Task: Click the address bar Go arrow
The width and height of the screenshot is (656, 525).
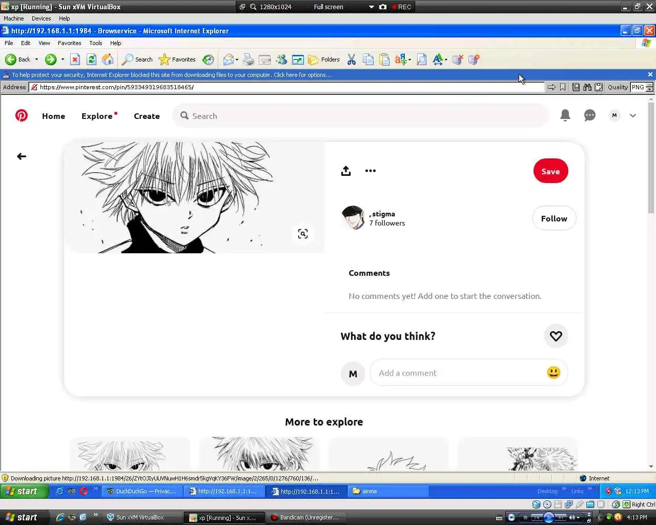Action: pyautogui.click(x=551, y=87)
